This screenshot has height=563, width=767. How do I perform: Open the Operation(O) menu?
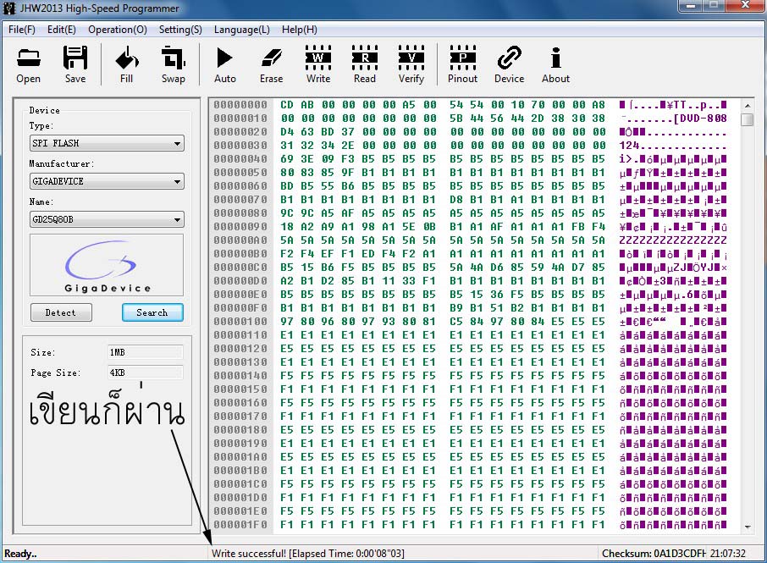[x=118, y=30]
